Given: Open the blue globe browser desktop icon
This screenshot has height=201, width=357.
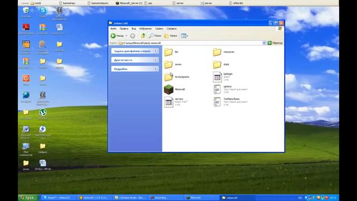Looking at the screenshot, I should (x=26, y=97).
